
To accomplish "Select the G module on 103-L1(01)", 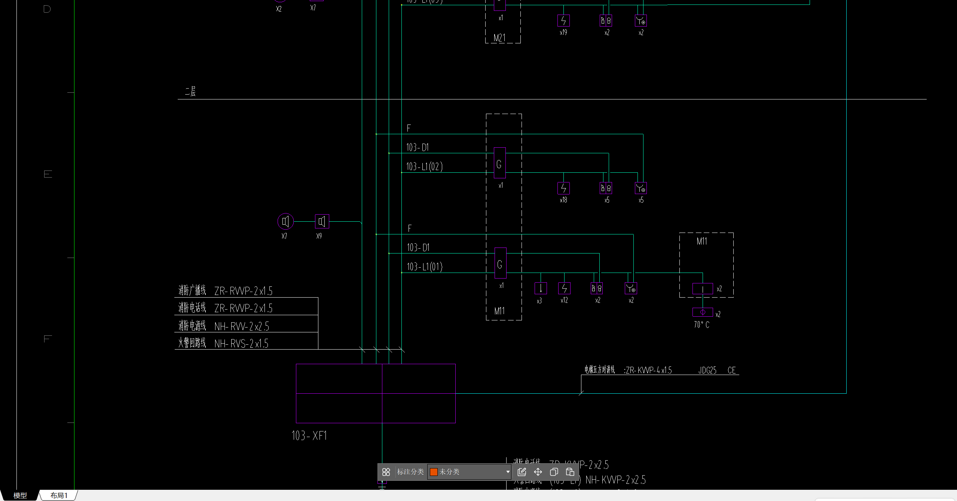I will 500,263.
